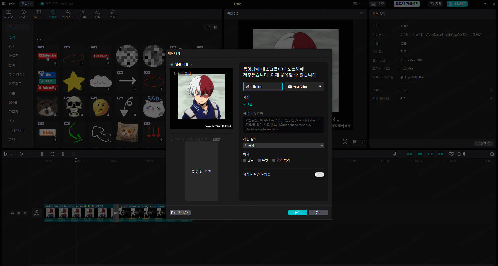Click the timeline zoom out icon

pos(459,154)
